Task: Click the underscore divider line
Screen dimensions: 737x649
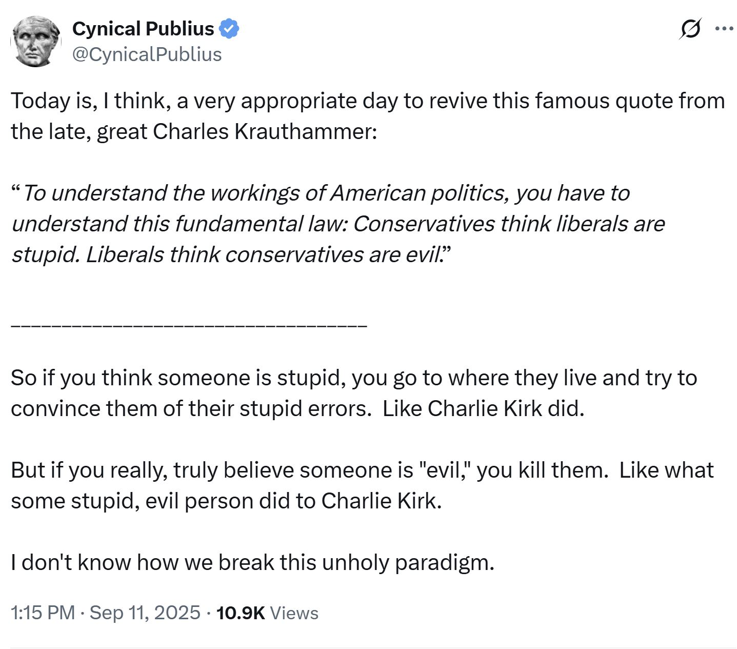Action: 189,325
